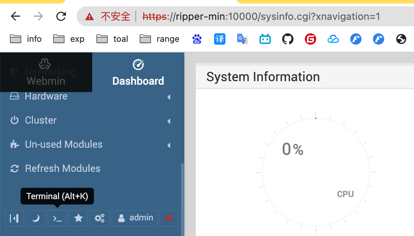Open theme configuration gears icon
The image size is (414, 236).
(x=100, y=218)
